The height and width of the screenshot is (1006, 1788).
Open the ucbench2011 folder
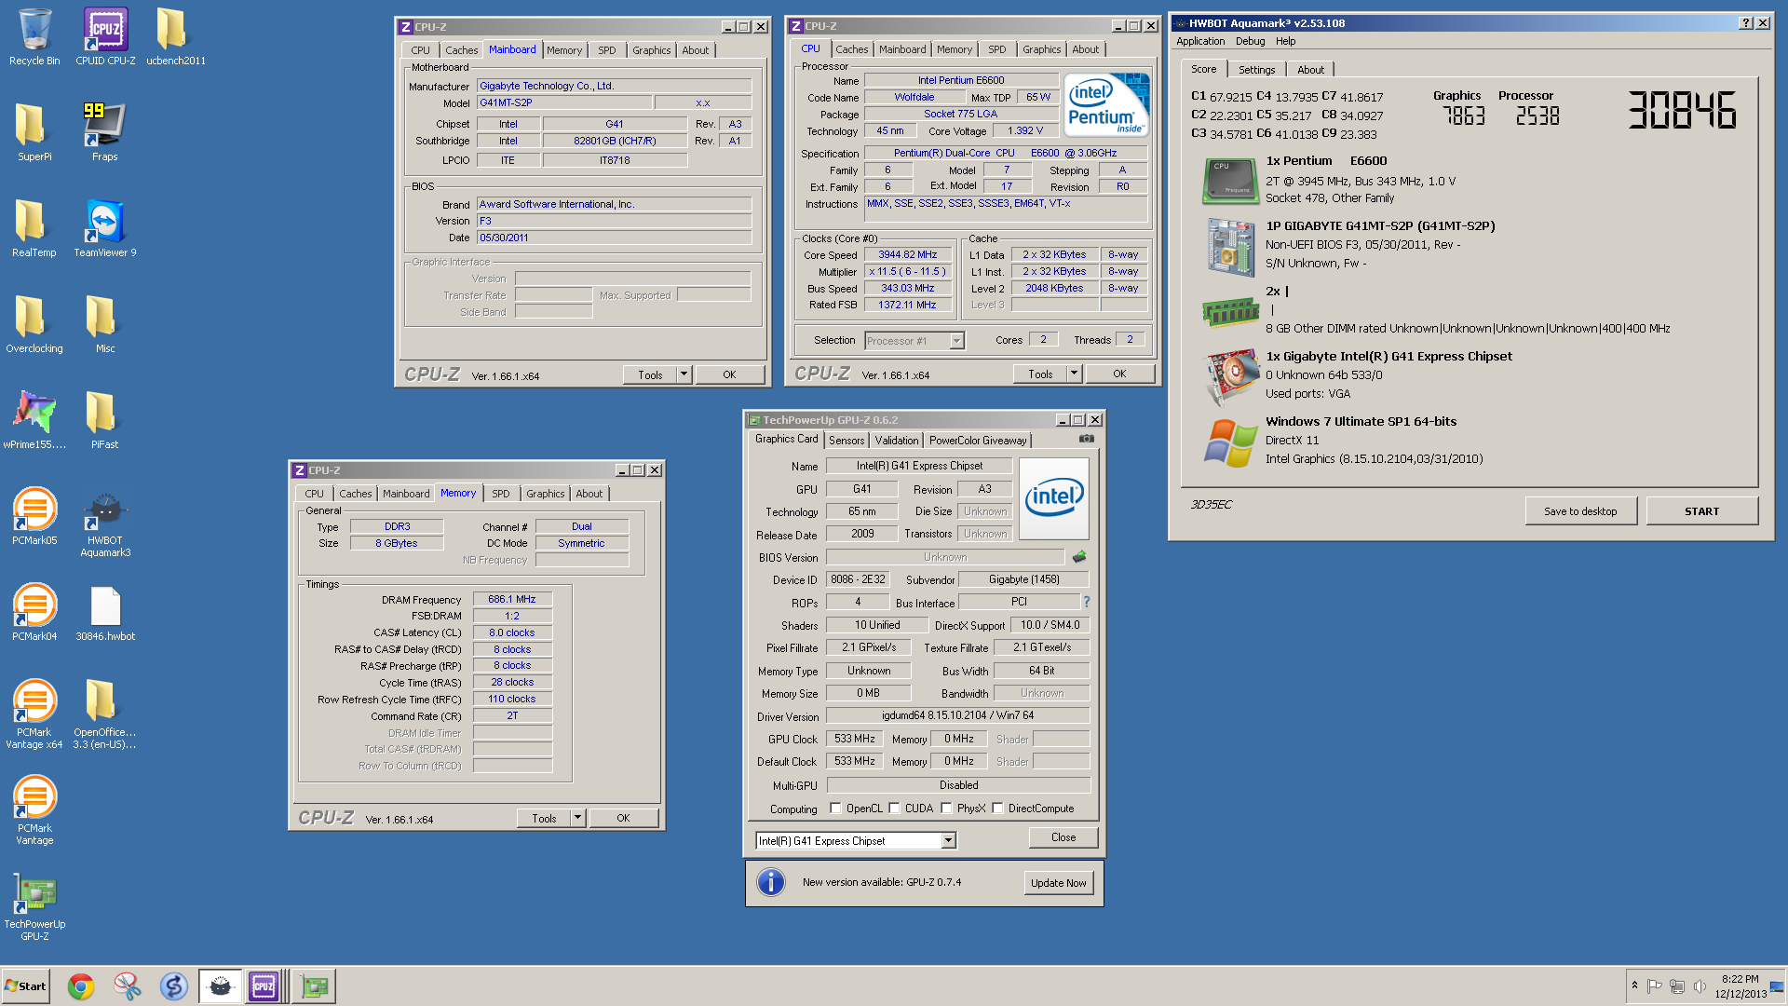pos(175,37)
